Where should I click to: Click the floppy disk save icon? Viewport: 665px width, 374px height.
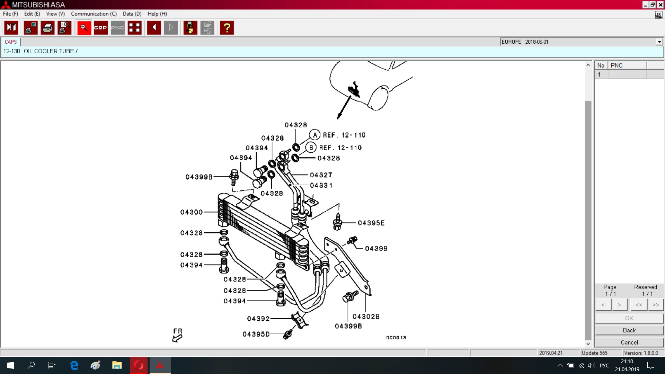tap(190, 28)
